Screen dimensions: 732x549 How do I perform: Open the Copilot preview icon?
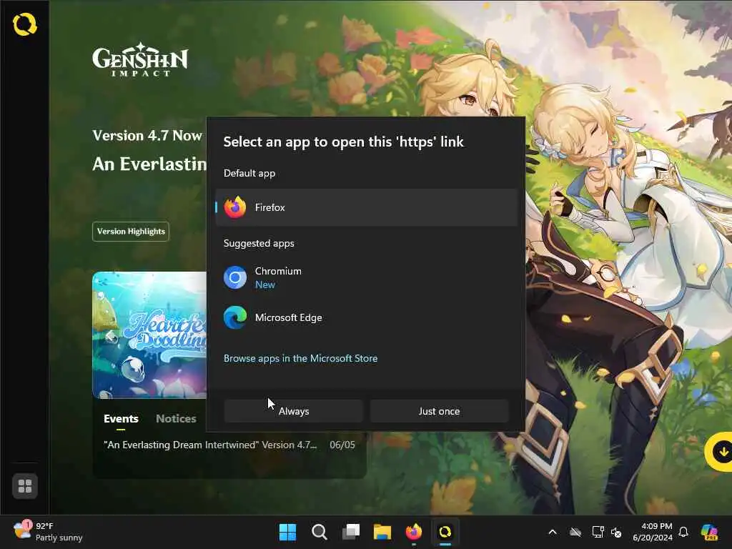(709, 532)
